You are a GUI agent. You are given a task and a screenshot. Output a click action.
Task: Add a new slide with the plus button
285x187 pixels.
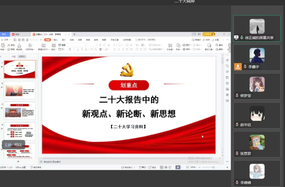18,162
